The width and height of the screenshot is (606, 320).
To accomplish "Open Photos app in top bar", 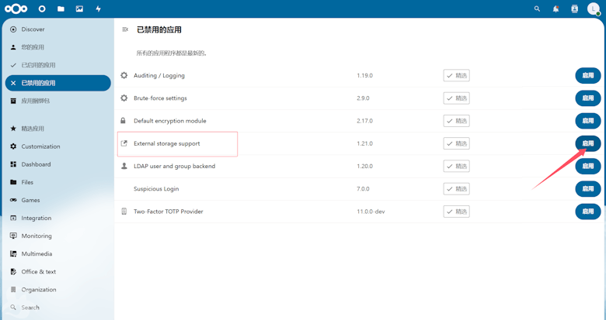I will 79,9.
